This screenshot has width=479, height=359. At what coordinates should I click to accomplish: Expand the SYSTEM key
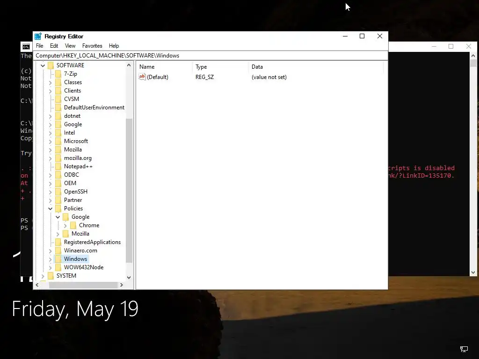(43, 276)
